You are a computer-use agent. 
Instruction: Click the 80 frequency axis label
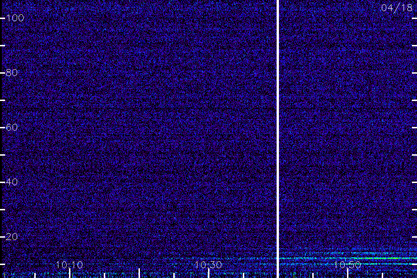point(12,73)
